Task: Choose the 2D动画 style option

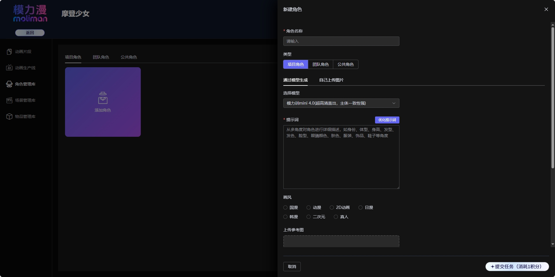Action: [332, 207]
